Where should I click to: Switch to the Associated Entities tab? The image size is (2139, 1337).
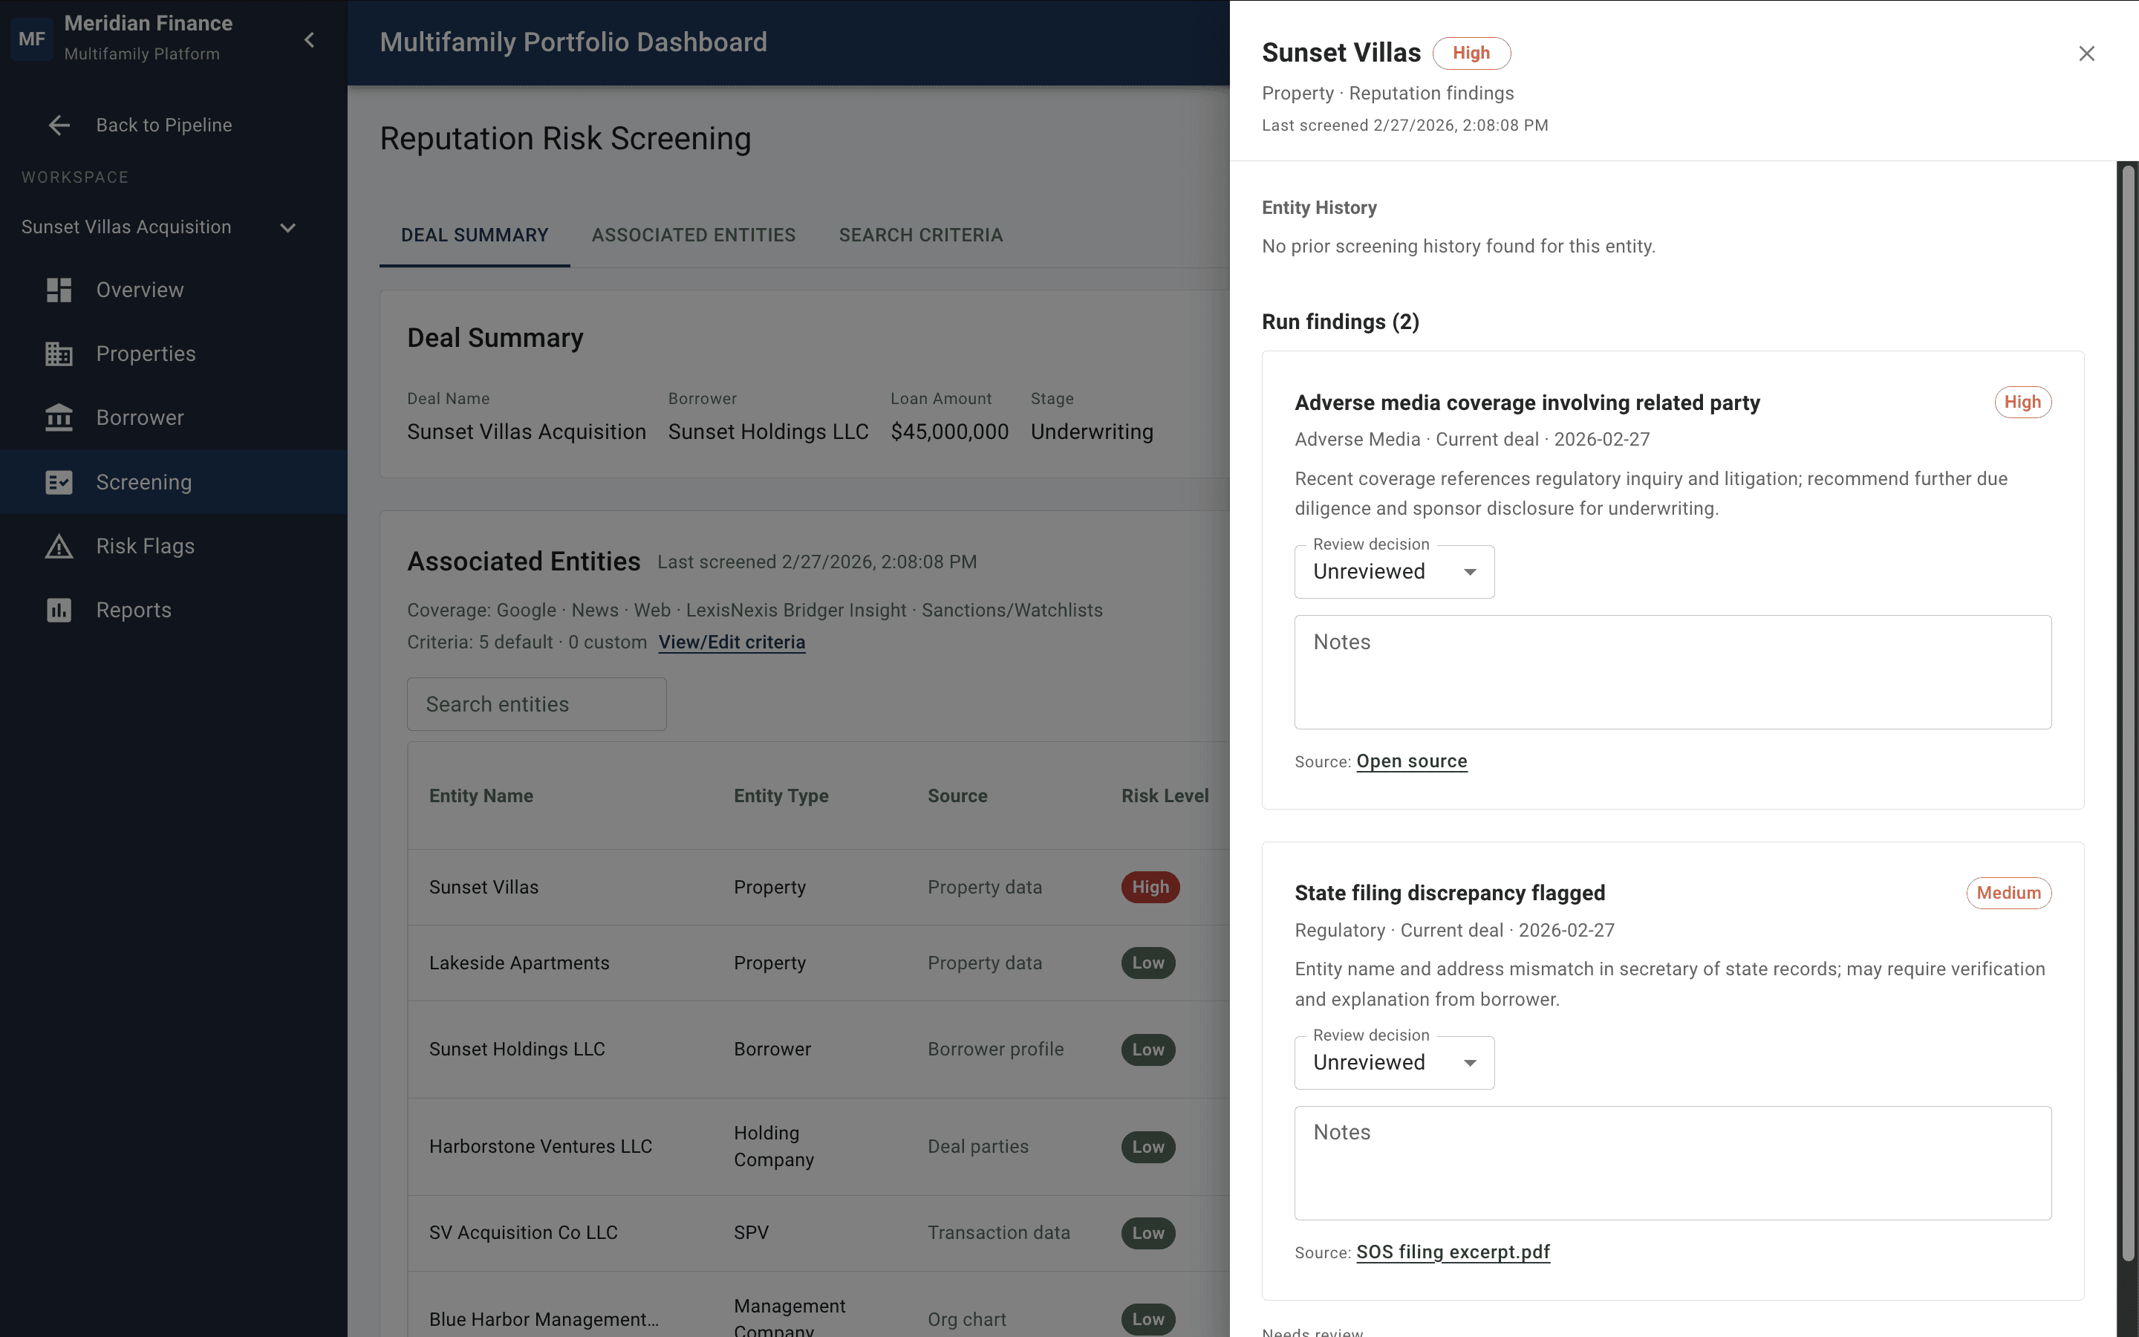[x=693, y=235]
